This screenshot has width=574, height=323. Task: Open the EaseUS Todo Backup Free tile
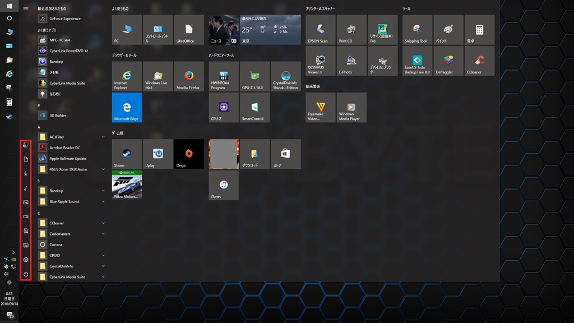(x=417, y=61)
